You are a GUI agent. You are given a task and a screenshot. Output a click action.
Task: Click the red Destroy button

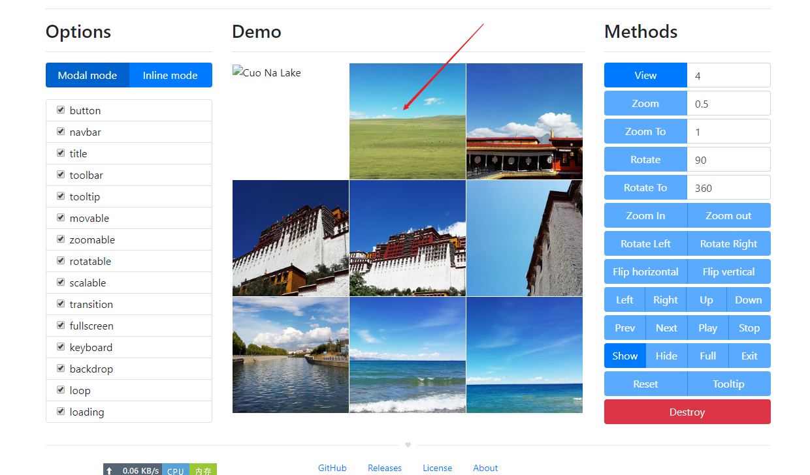coord(687,412)
